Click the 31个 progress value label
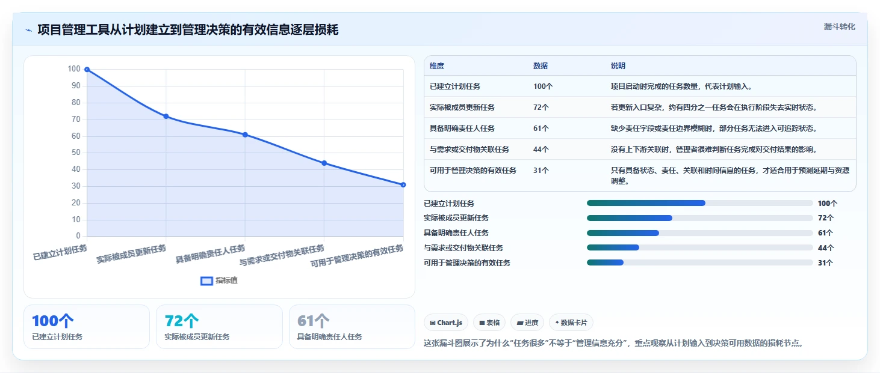The width and height of the screenshot is (880, 373). tap(826, 263)
